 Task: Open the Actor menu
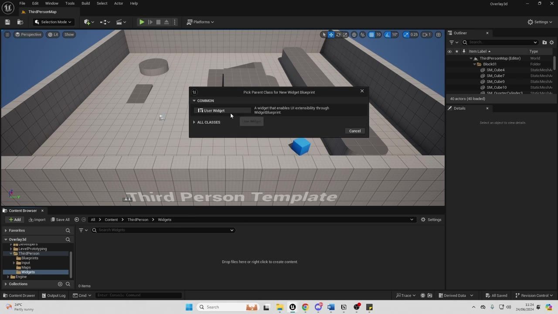click(x=119, y=3)
